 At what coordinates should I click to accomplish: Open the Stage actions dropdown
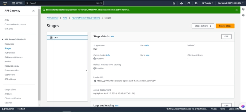[203, 26]
